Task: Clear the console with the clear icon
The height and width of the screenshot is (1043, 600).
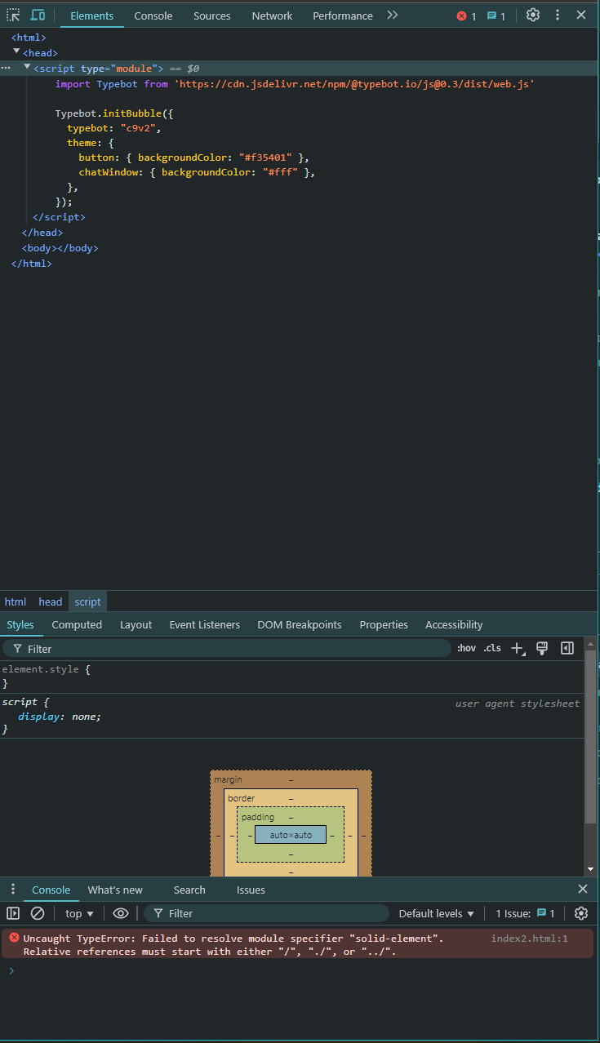Action: 38,913
